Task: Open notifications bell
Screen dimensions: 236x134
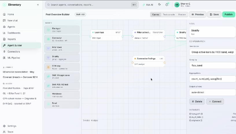Action: point(167,5)
